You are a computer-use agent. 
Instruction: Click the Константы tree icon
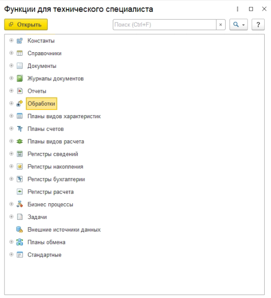click(20, 41)
